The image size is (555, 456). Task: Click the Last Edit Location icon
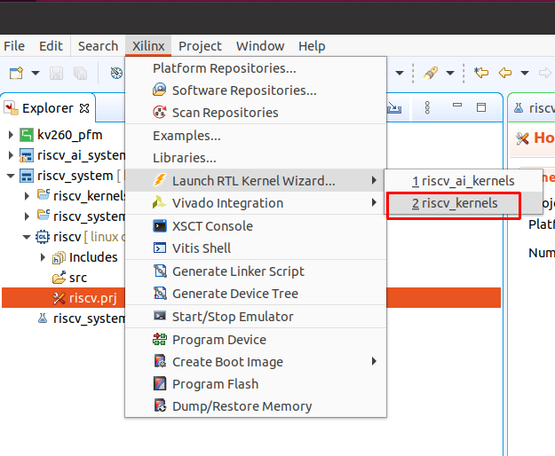481,73
